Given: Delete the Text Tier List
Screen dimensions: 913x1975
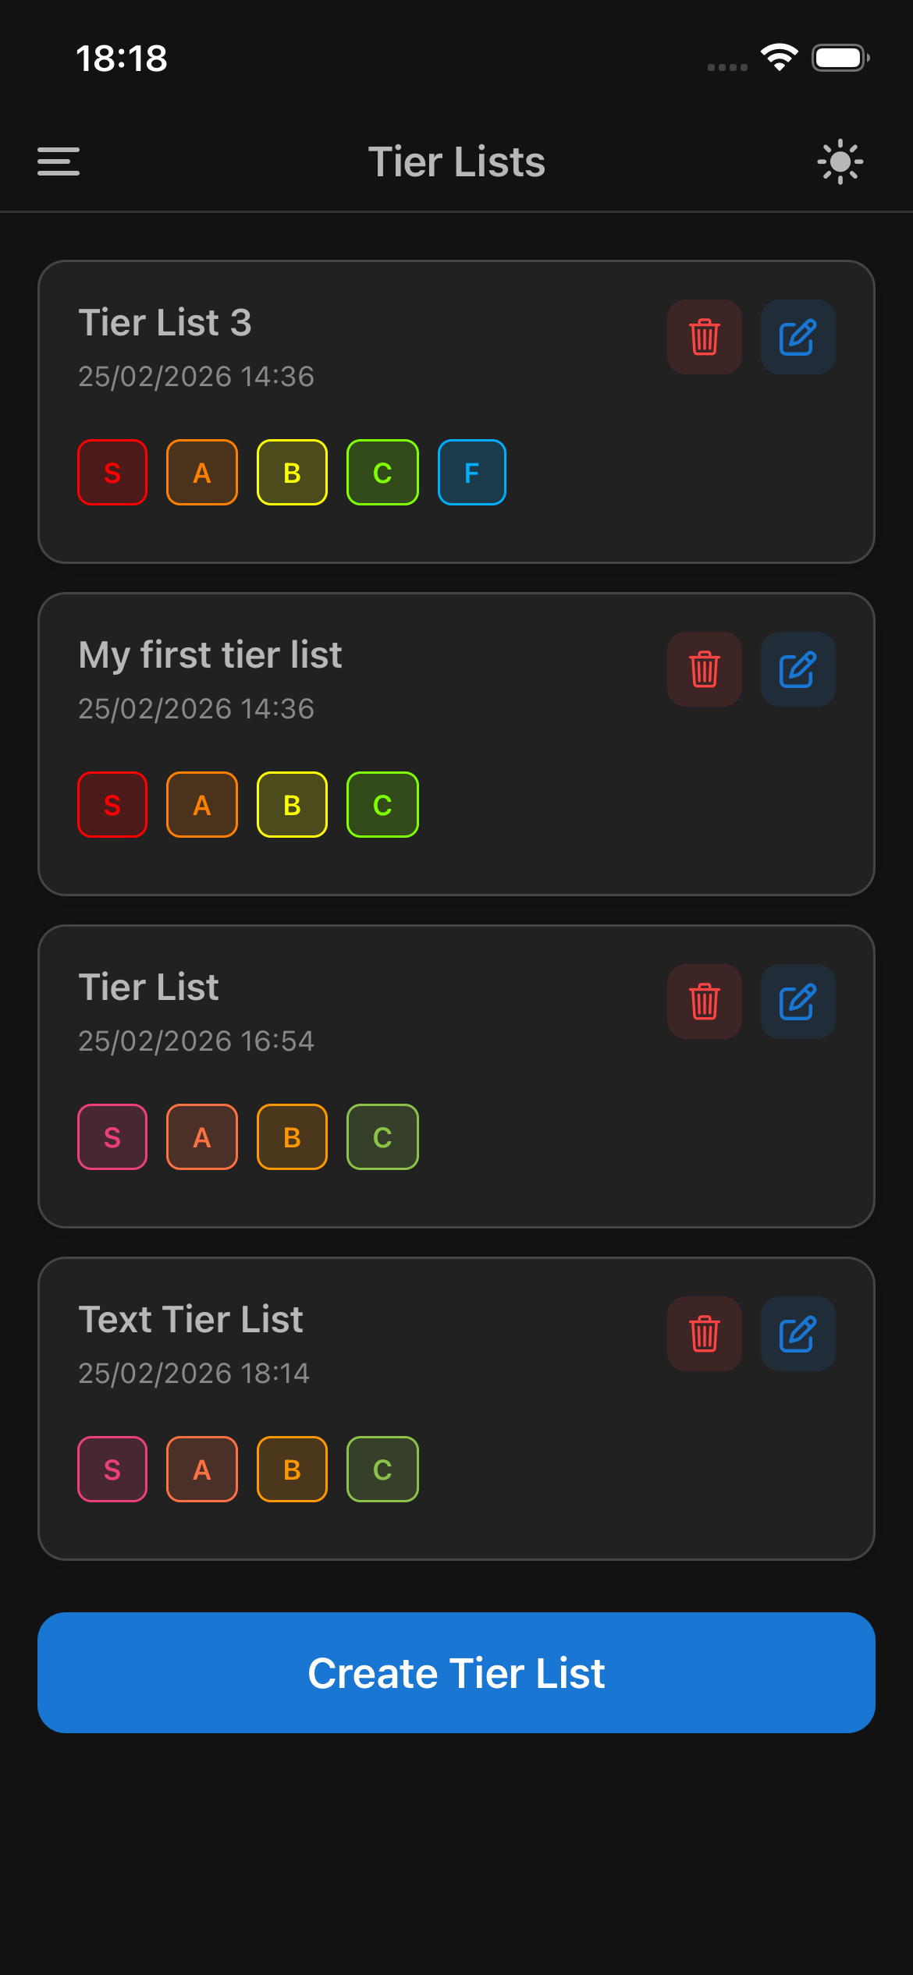Looking at the screenshot, I should coord(704,1334).
